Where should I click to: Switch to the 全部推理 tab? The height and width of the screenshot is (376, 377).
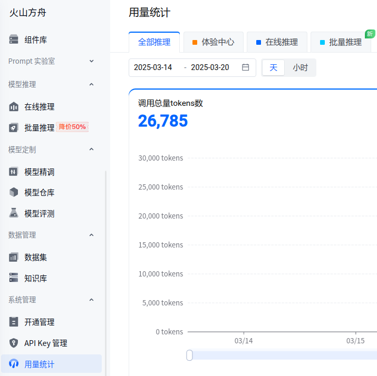point(154,42)
